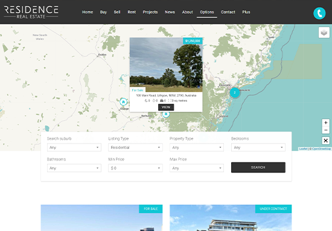Viewport: 332px width, 231px height.
Task: Open the map layers control
Action: pos(324,33)
